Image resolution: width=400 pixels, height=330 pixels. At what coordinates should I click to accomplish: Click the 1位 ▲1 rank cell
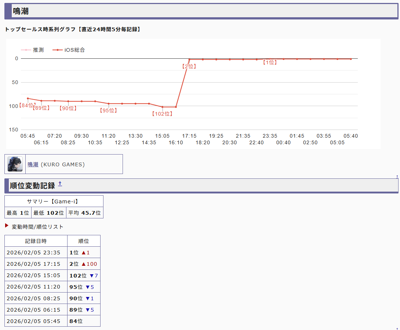point(84,253)
